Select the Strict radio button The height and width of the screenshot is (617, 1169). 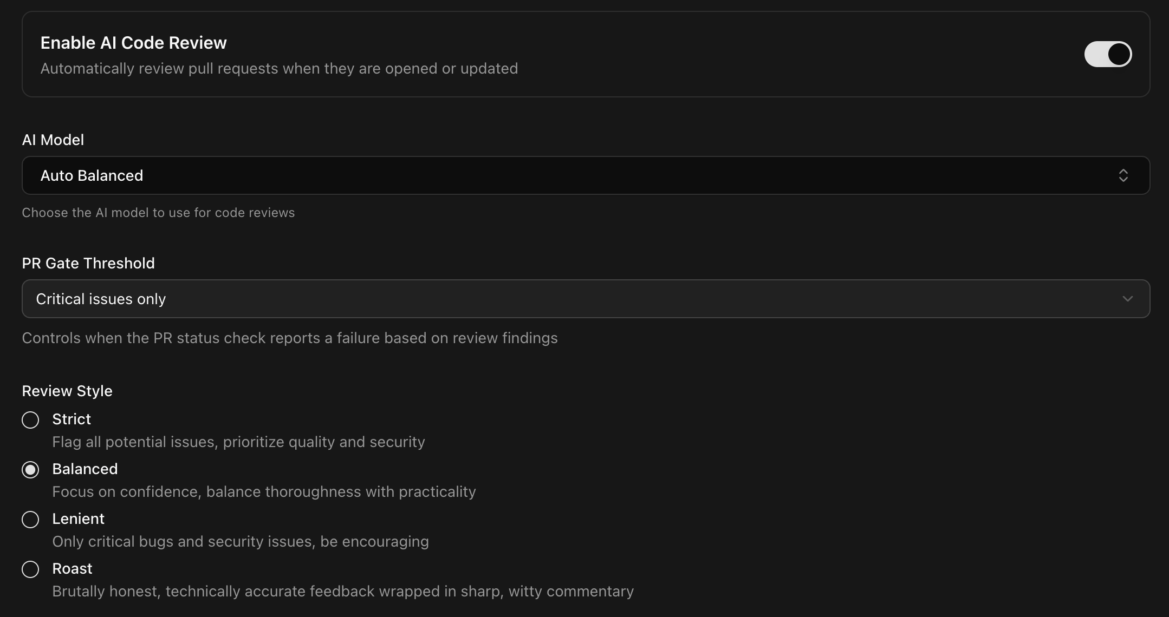[30, 420]
